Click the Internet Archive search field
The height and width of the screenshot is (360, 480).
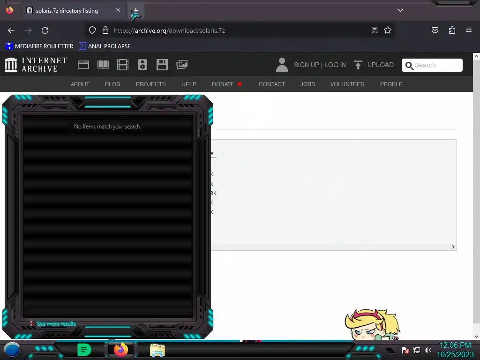coord(432,65)
